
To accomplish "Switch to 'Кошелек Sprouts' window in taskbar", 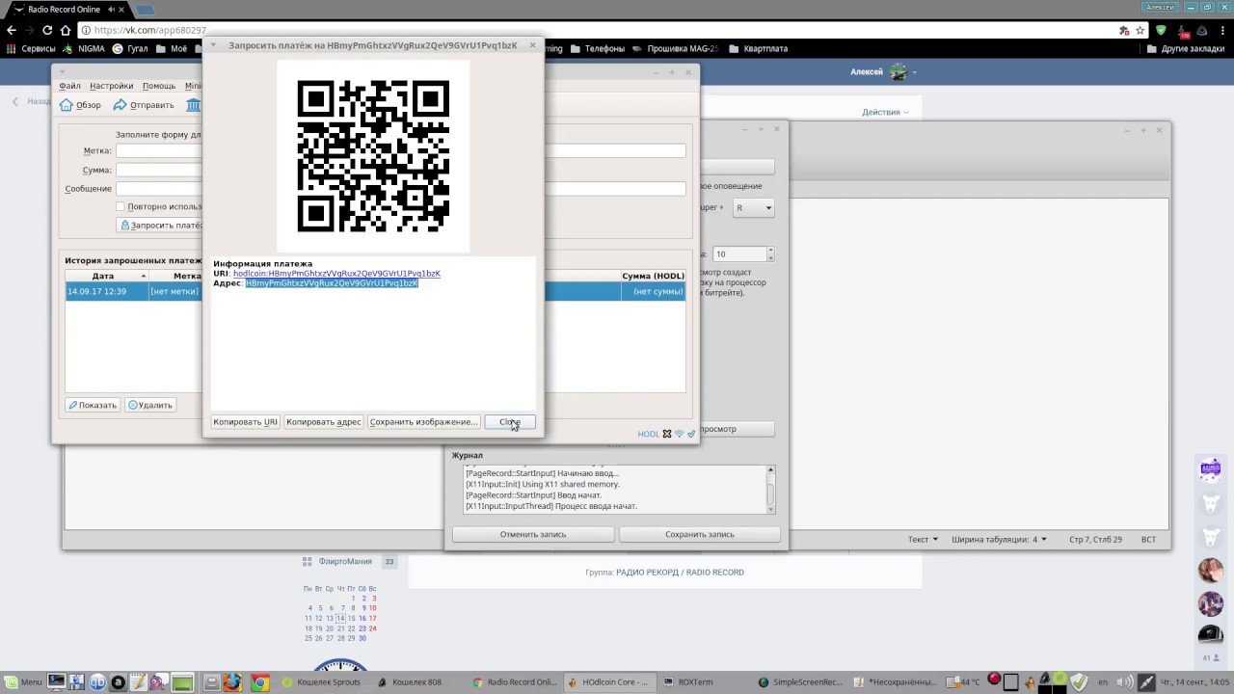I will pyautogui.click(x=323, y=682).
